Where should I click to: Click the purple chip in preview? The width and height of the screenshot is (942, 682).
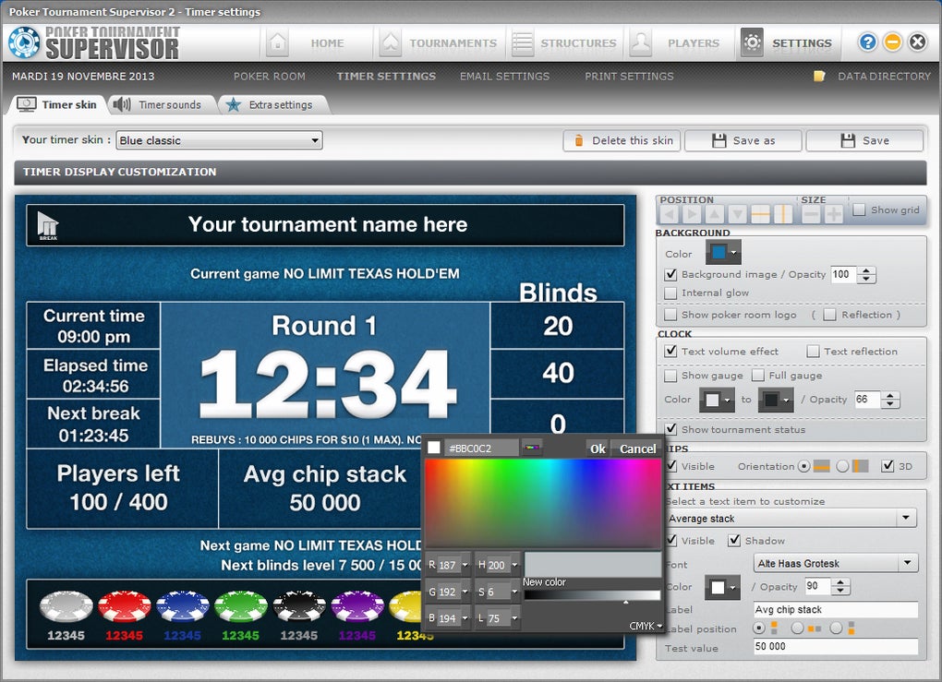tap(357, 606)
